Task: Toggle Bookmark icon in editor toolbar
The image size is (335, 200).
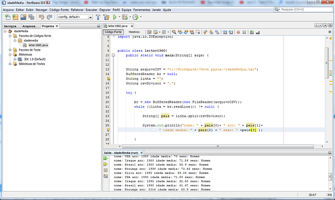Action: tap(217, 32)
